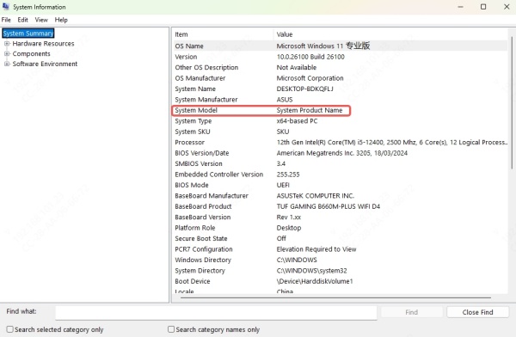The width and height of the screenshot is (516, 337).
Task: Expand the Components node
Action: coord(7,53)
